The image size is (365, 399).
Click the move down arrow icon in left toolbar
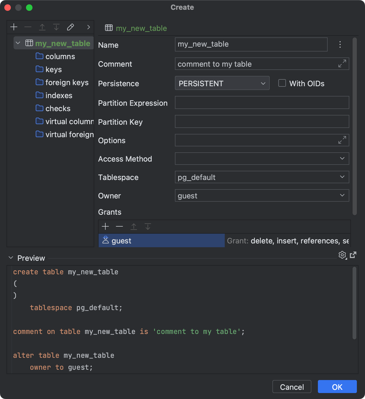pyautogui.click(x=56, y=27)
